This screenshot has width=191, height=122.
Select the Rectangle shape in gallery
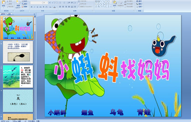pyautogui.click(x=106, y=1)
